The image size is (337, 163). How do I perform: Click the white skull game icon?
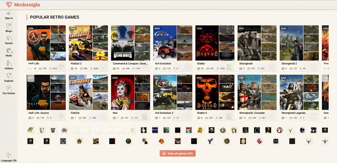211,130
